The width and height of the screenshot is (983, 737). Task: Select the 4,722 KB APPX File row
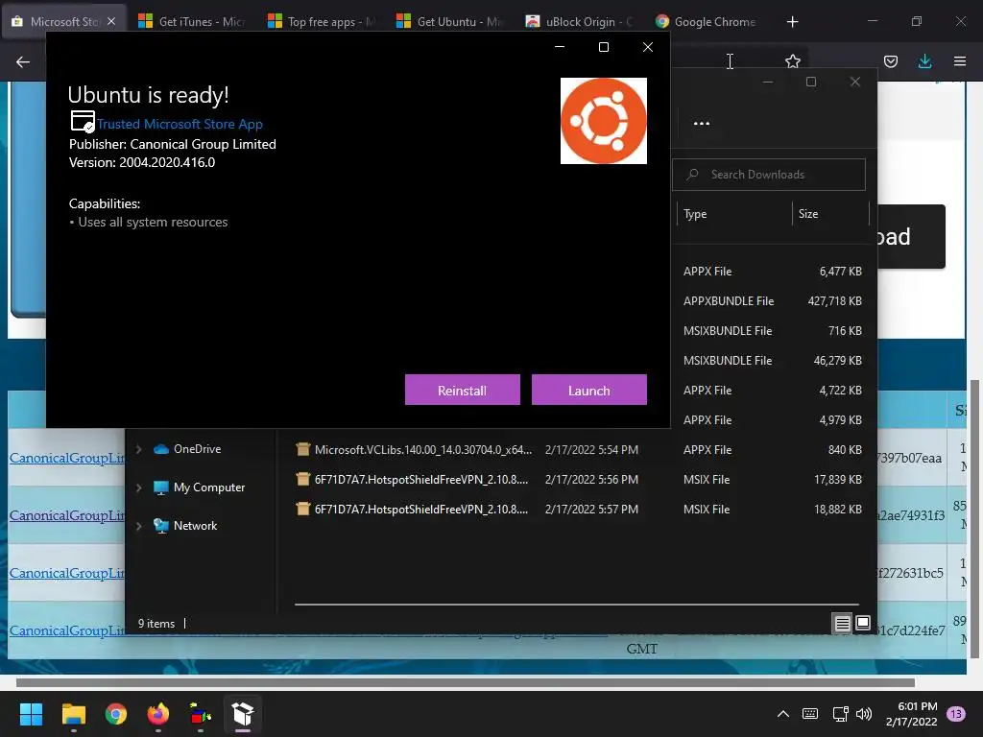(x=773, y=390)
